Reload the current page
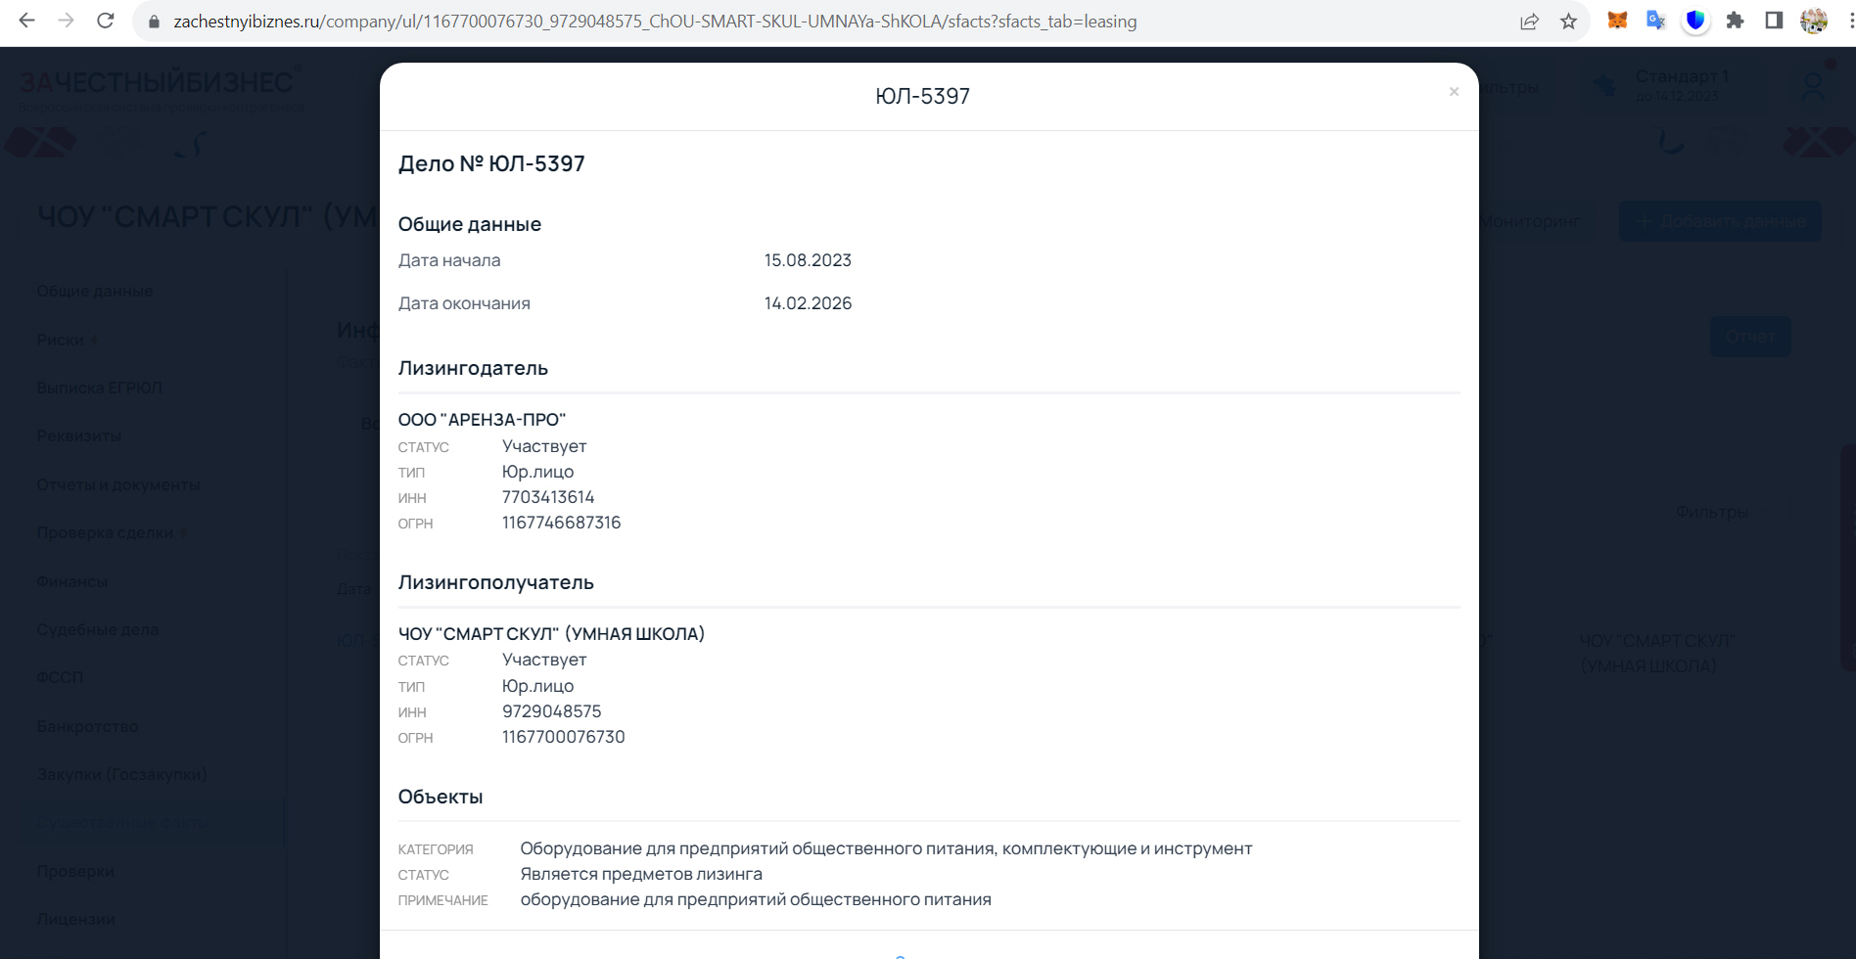The width and height of the screenshot is (1856, 959). 106,21
